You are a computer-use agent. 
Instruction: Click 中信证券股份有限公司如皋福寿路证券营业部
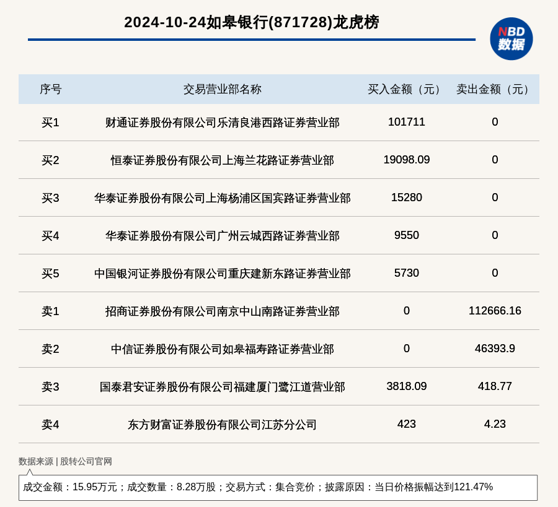pos(223,349)
